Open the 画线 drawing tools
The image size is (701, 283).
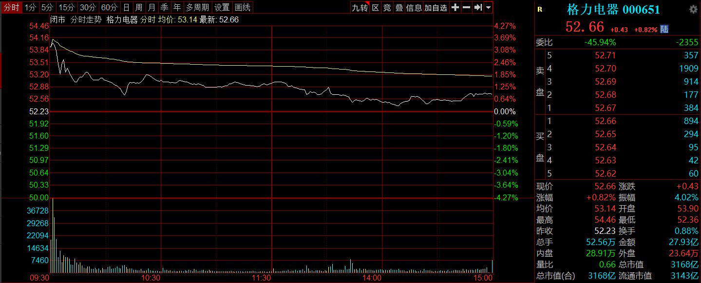tap(243, 7)
